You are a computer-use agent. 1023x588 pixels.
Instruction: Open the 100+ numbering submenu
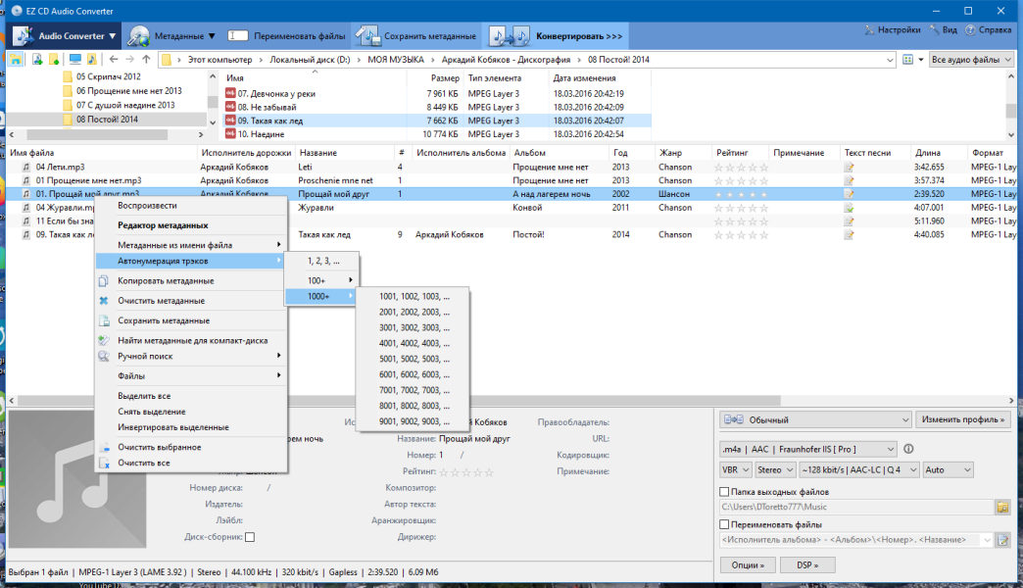pos(321,280)
